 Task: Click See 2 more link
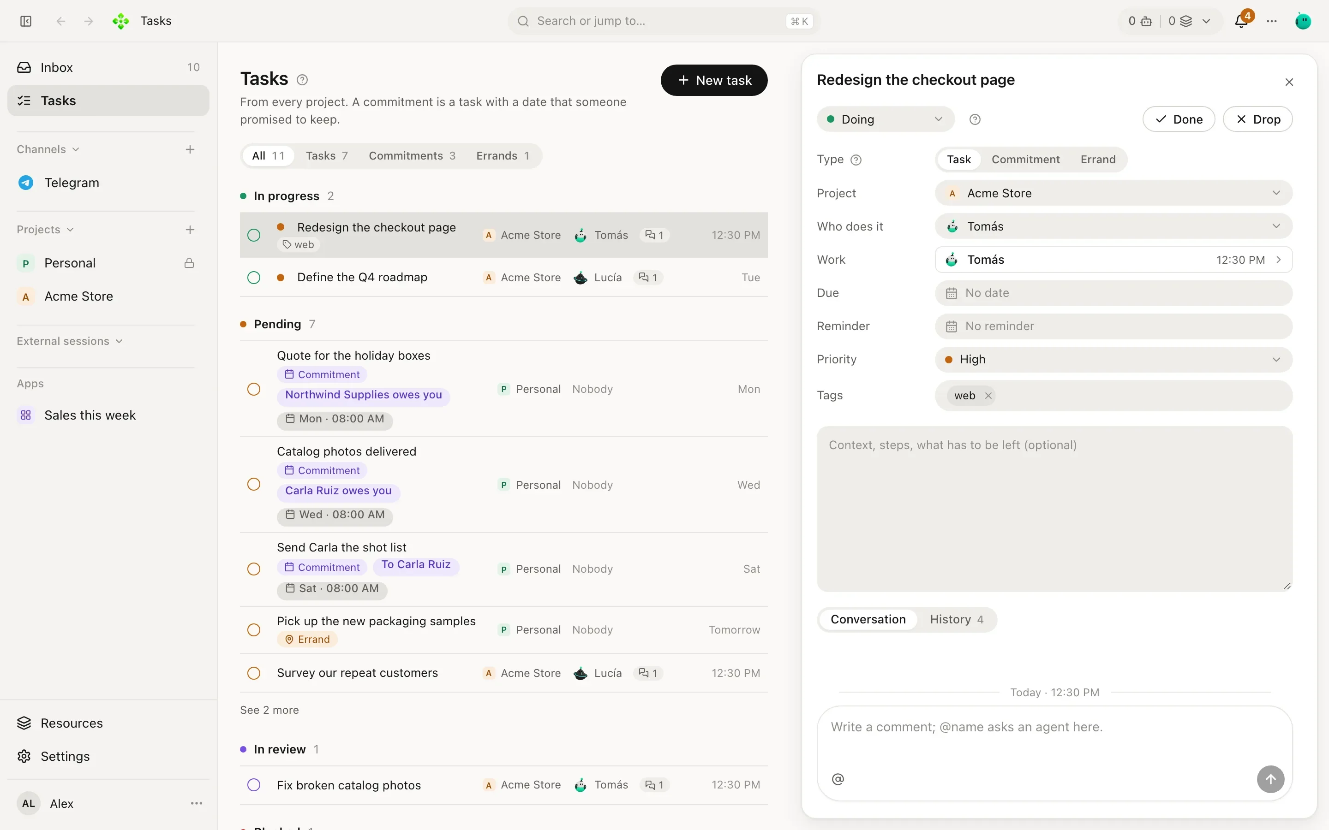pos(269,710)
